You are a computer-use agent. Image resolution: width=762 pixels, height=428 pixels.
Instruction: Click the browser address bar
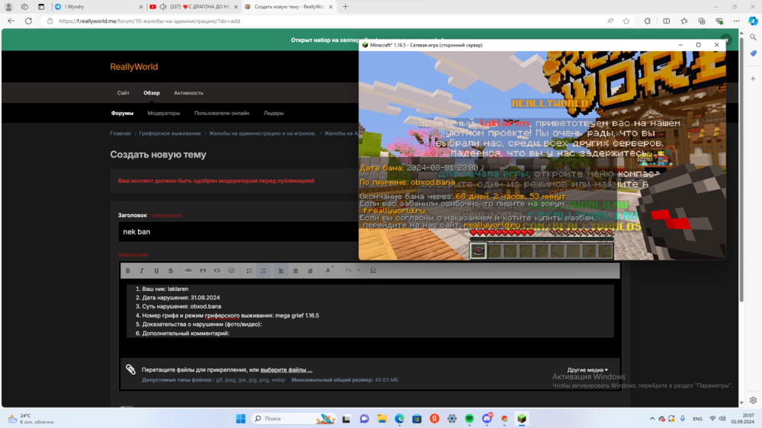coord(321,21)
